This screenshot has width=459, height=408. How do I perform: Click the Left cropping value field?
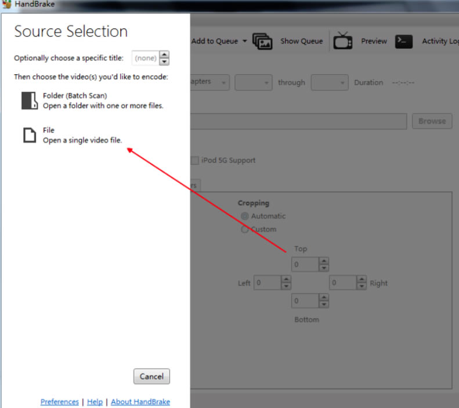click(x=267, y=283)
